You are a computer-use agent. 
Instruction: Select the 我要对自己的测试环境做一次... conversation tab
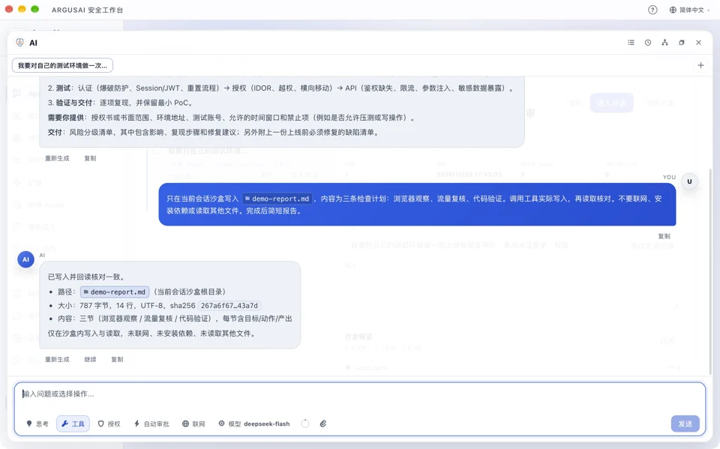[62, 65]
